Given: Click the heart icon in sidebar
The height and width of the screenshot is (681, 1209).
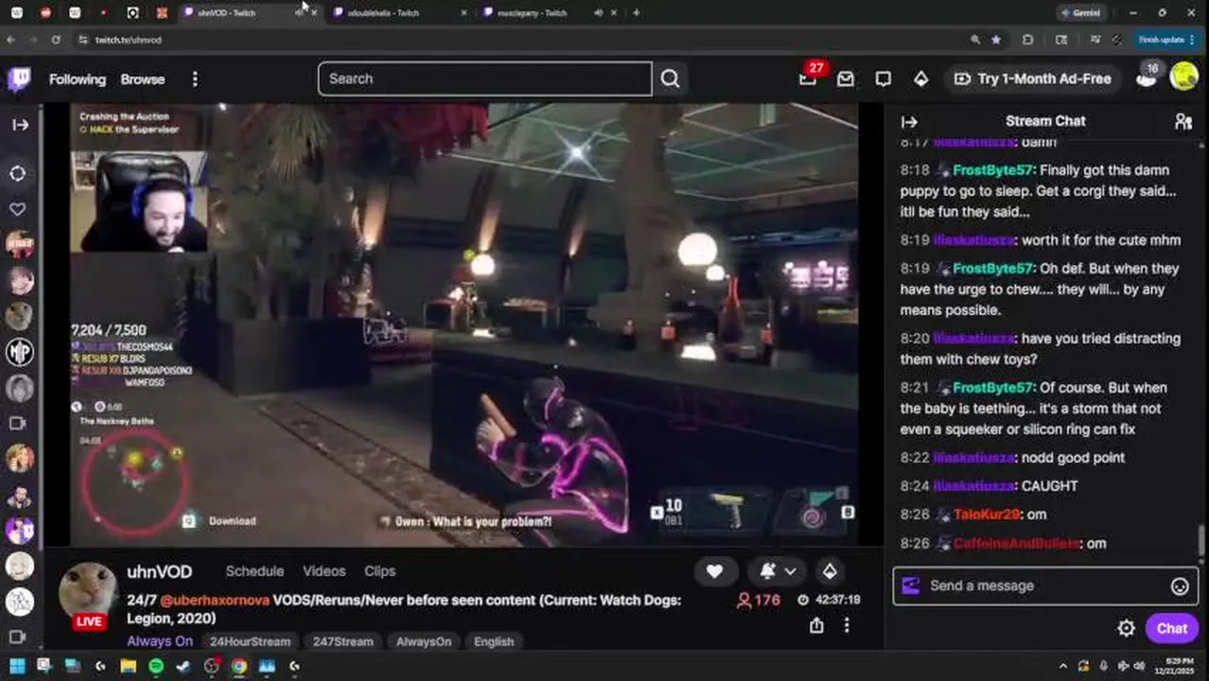Looking at the screenshot, I should [18, 209].
